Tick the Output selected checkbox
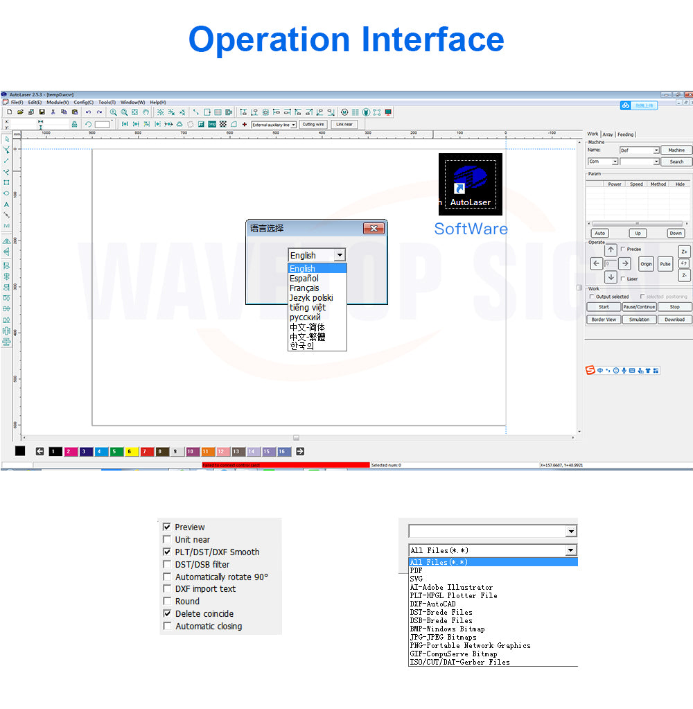Screen dimensions: 693x709 591,297
